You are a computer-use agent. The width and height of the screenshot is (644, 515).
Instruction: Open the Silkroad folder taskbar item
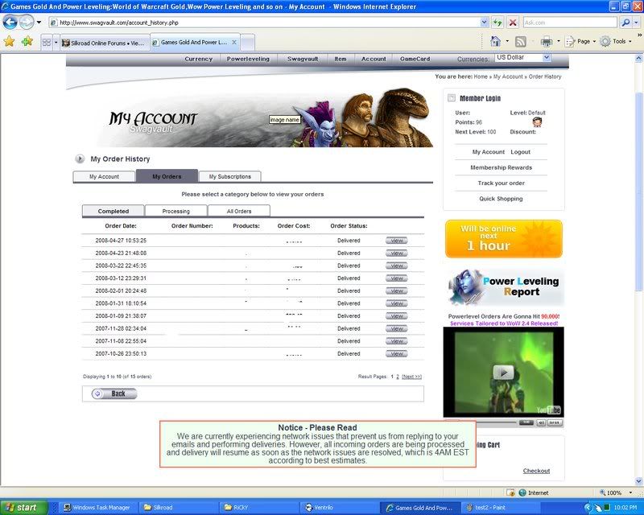tap(178, 508)
